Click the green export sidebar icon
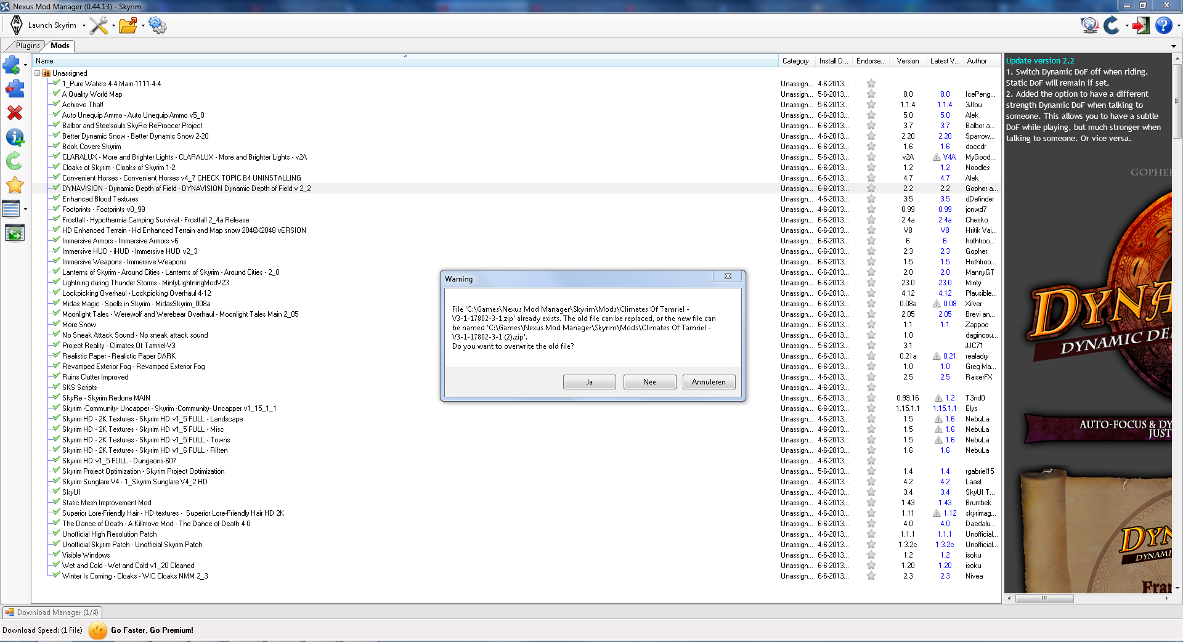The height and width of the screenshot is (642, 1183). [14, 233]
